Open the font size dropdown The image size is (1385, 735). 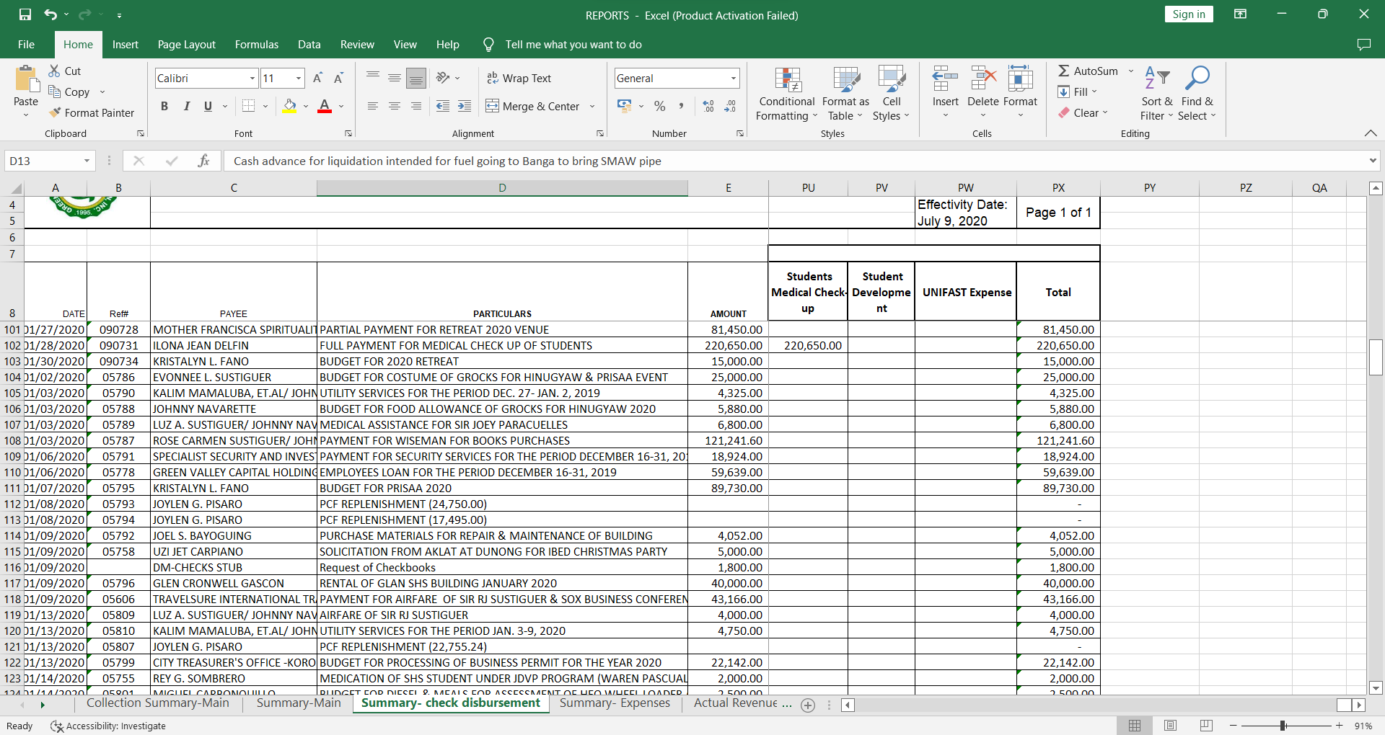[299, 78]
